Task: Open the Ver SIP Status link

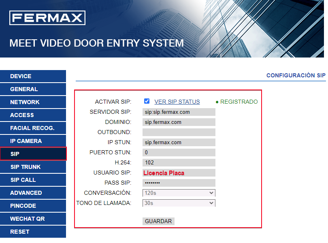Action: (177, 102)
